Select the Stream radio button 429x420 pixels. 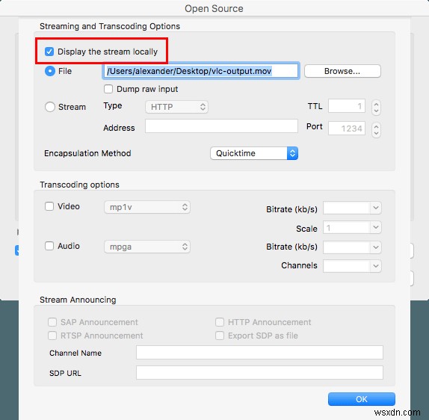pyautogui.click(x=50, y=107)
